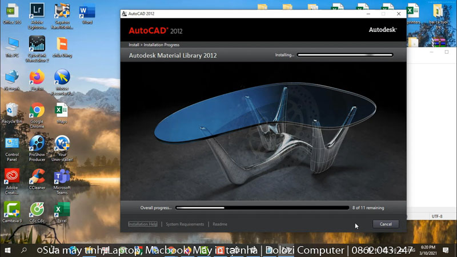Open the Readme link in the installer
Viewport: 457px width, 257px height.
pyautogui.click(x=220, y=224)
